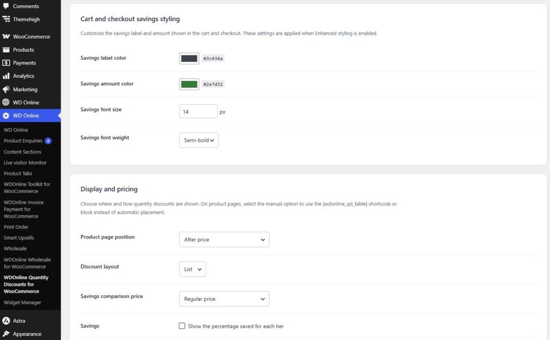550x340 pixels.
Task: Open WDOnline Toolkit for WooCommerce
Action: click(x=27, y=188)
